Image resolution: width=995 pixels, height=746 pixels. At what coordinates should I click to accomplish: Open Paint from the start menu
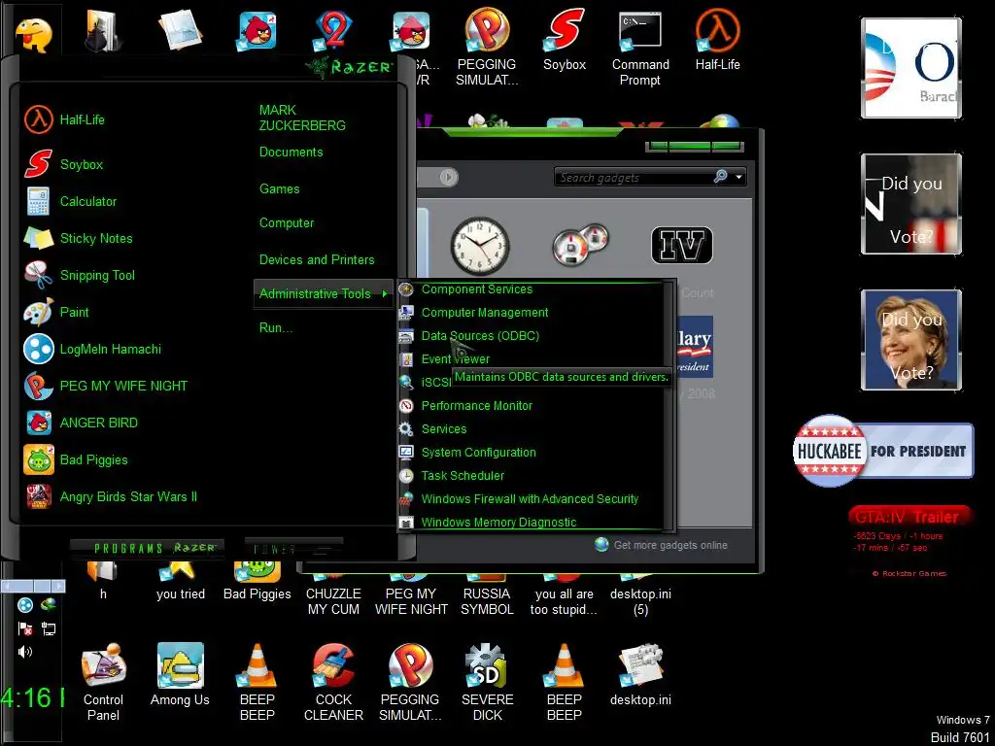tap(56, 312)
